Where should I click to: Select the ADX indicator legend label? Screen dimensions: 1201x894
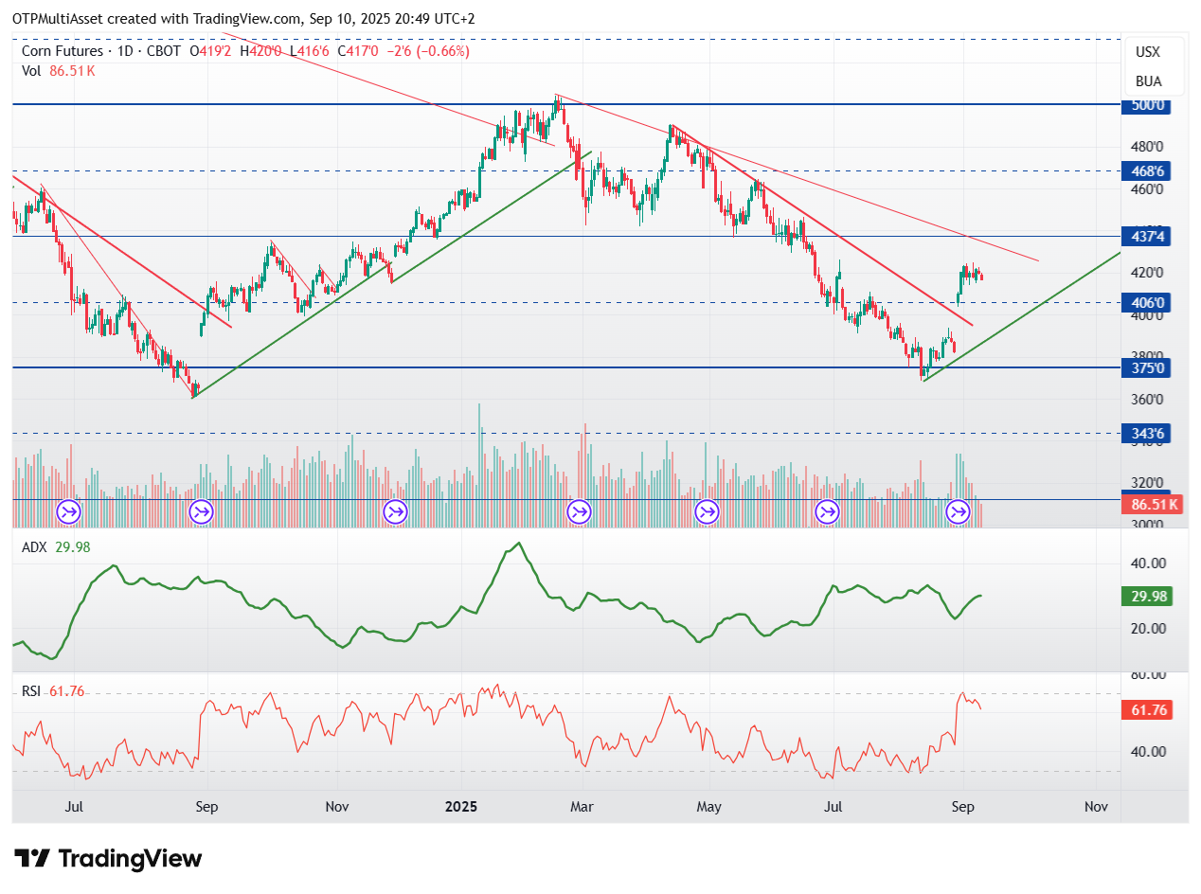34,546
